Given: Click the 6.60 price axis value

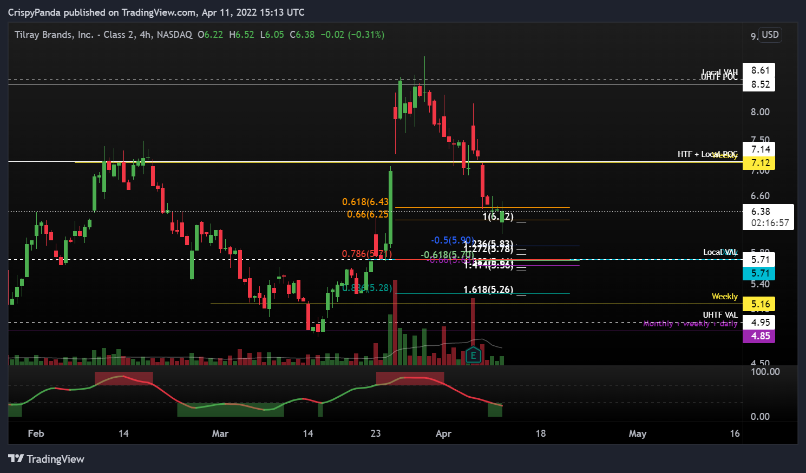Looking at the screenshot, I should [x=760, y=196].
